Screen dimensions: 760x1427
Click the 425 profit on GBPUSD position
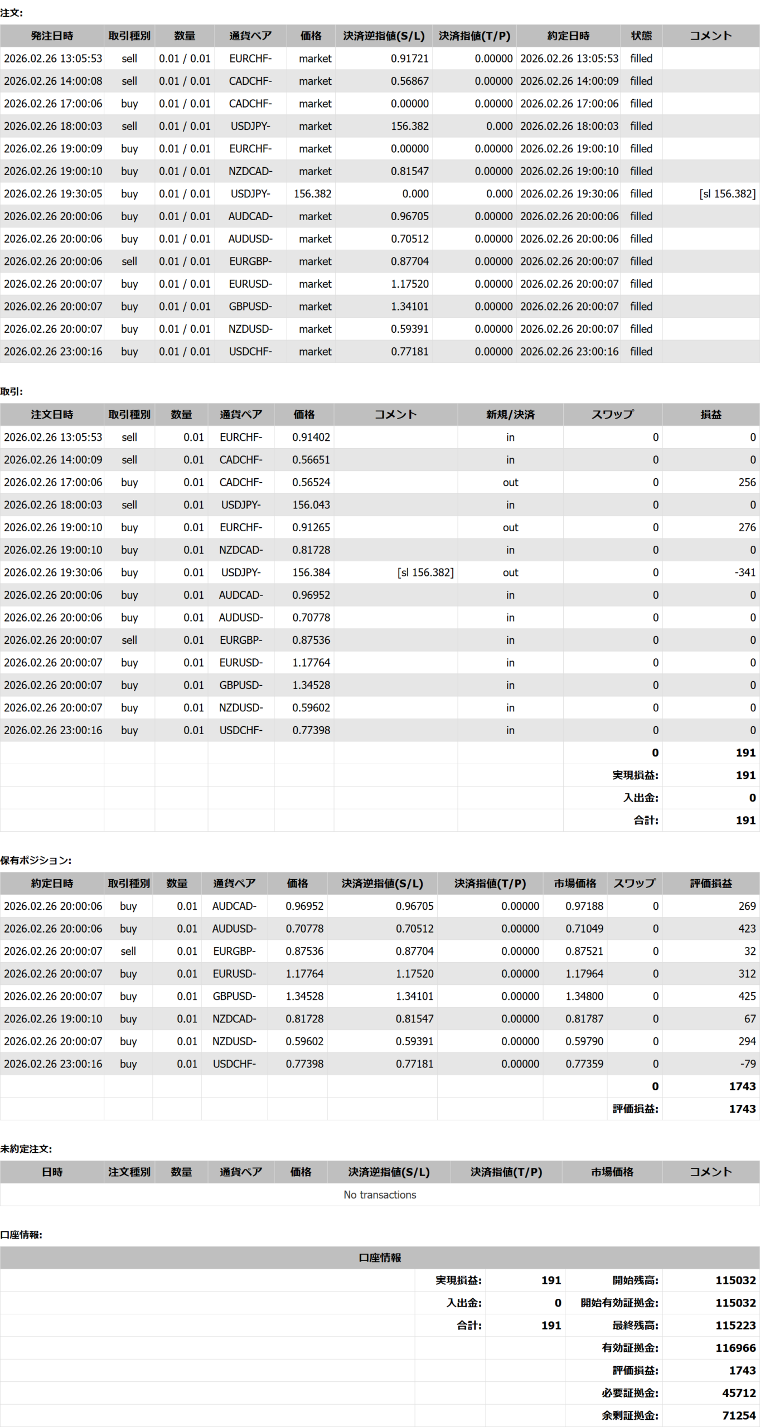click(747, 996)
